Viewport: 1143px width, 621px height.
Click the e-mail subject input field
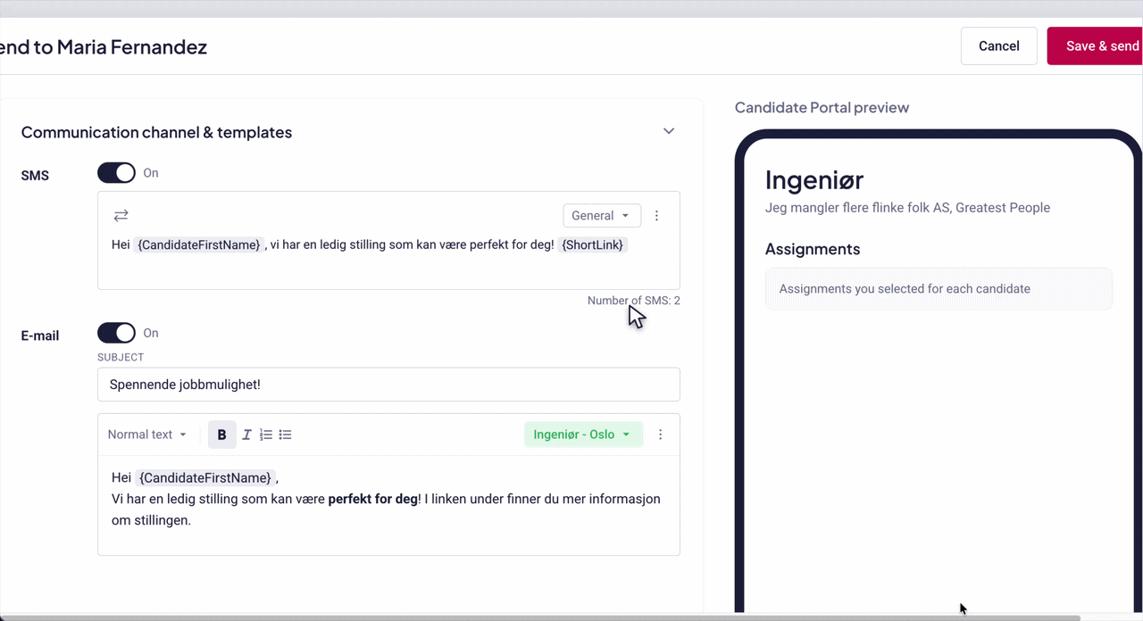[388, 385]
